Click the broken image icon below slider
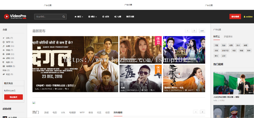 point(34,103)
